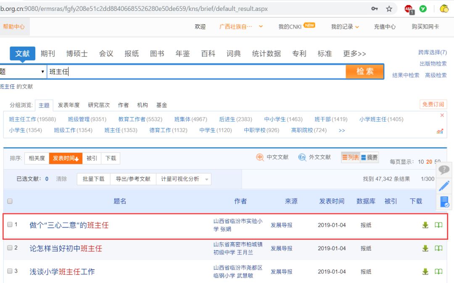454x283 pixels.
Task: Expand the 我的记录 dropdown menu
Action: point(345,27)
